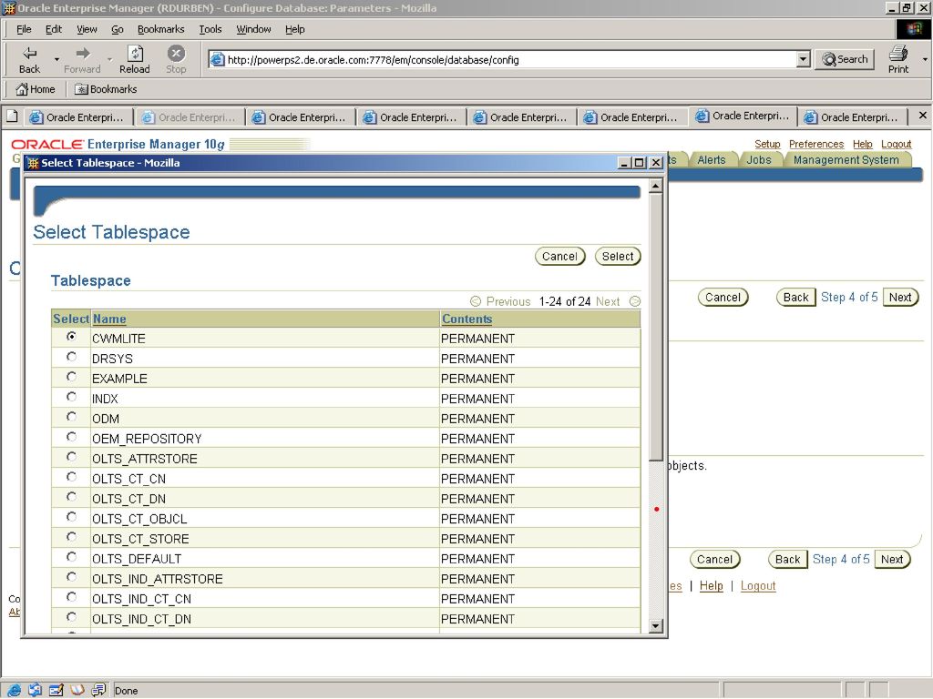The image size is (933, 699).
Task: Click the lower Cancel wizard button
Action: coord(714,560)
